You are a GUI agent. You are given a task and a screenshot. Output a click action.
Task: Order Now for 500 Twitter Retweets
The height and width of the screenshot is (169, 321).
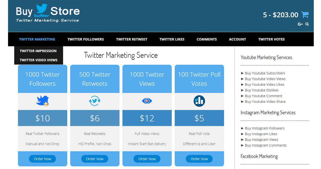tap(95, 159)
